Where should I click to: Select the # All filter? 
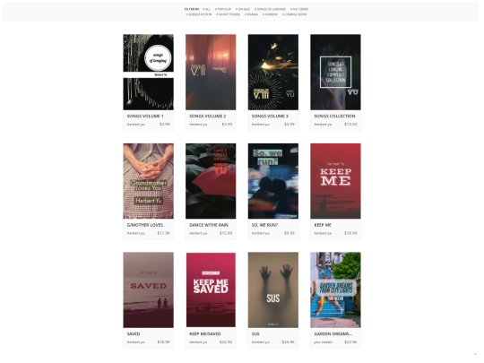pyautogui.click(x=206, y=9)
